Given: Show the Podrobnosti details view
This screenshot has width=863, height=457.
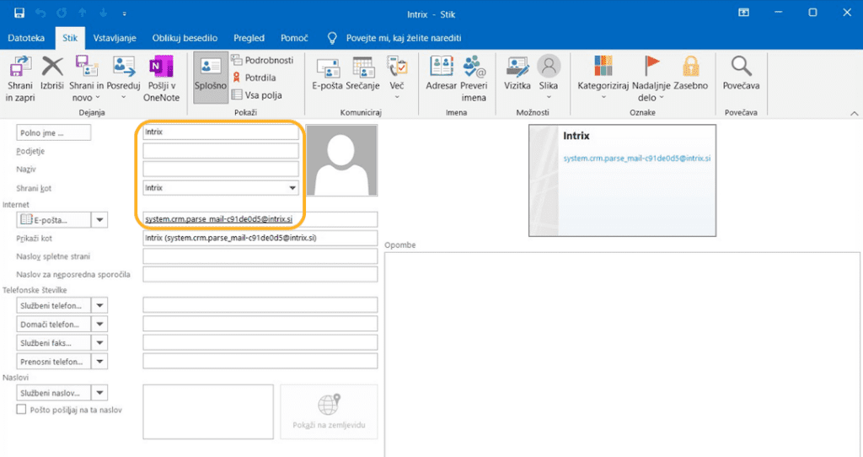Looking at the screenshot, I should [x=263, y=60].
